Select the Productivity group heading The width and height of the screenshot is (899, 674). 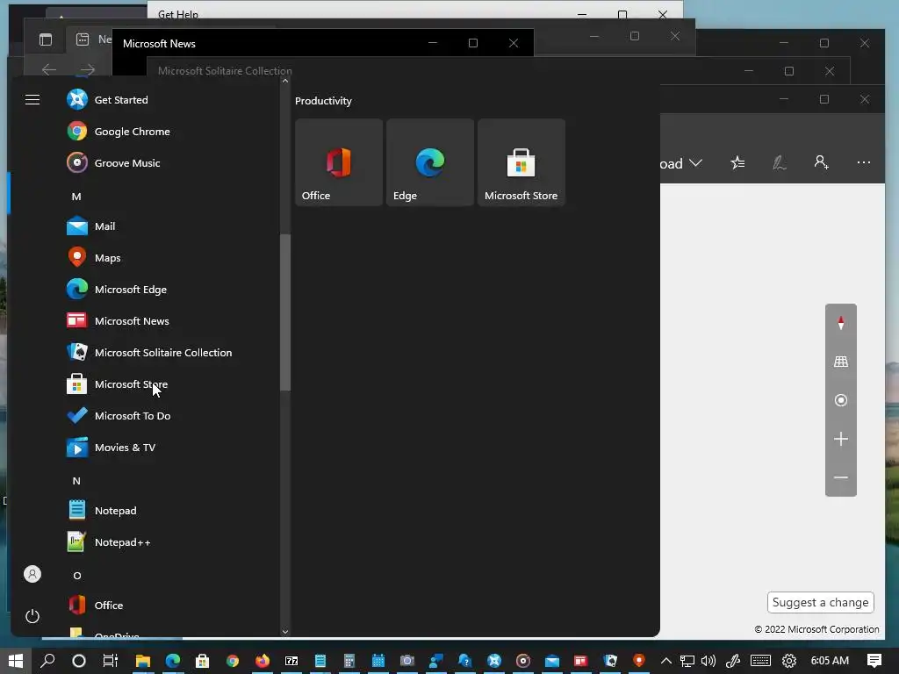323,101
